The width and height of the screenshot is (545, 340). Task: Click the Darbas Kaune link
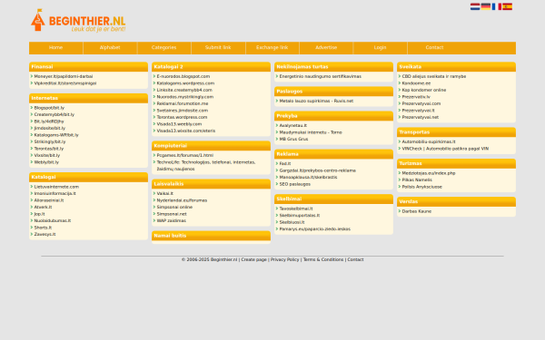[x=416, y=211]
